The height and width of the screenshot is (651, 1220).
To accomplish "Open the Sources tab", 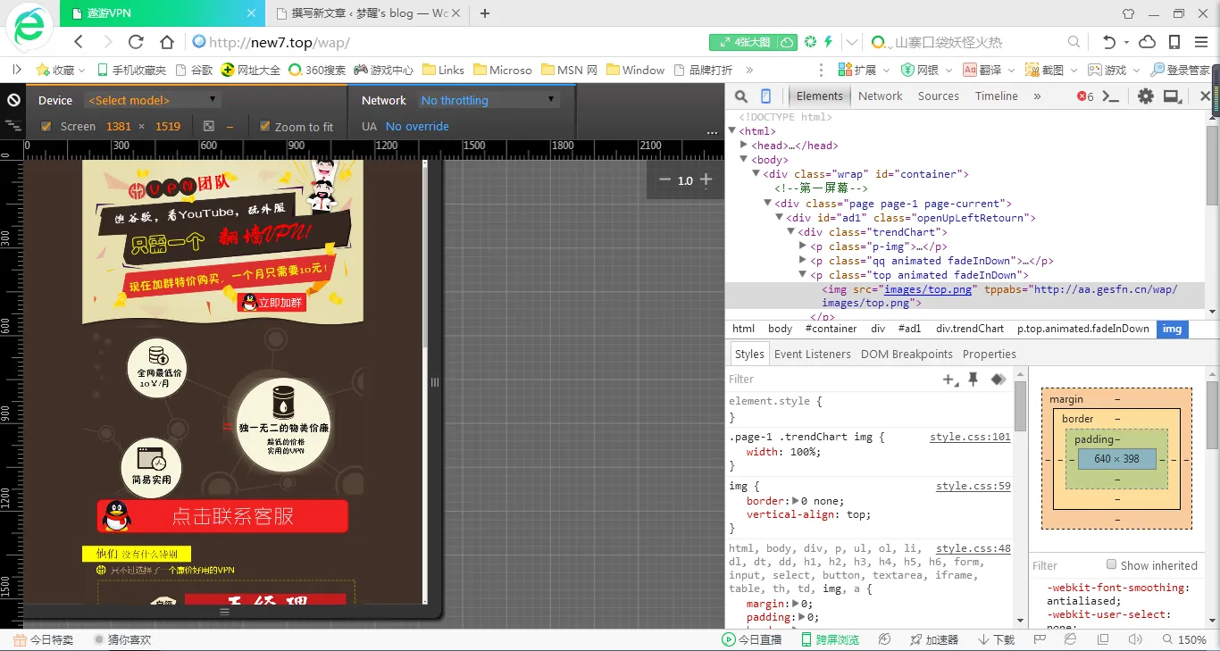I will point(939,96).
